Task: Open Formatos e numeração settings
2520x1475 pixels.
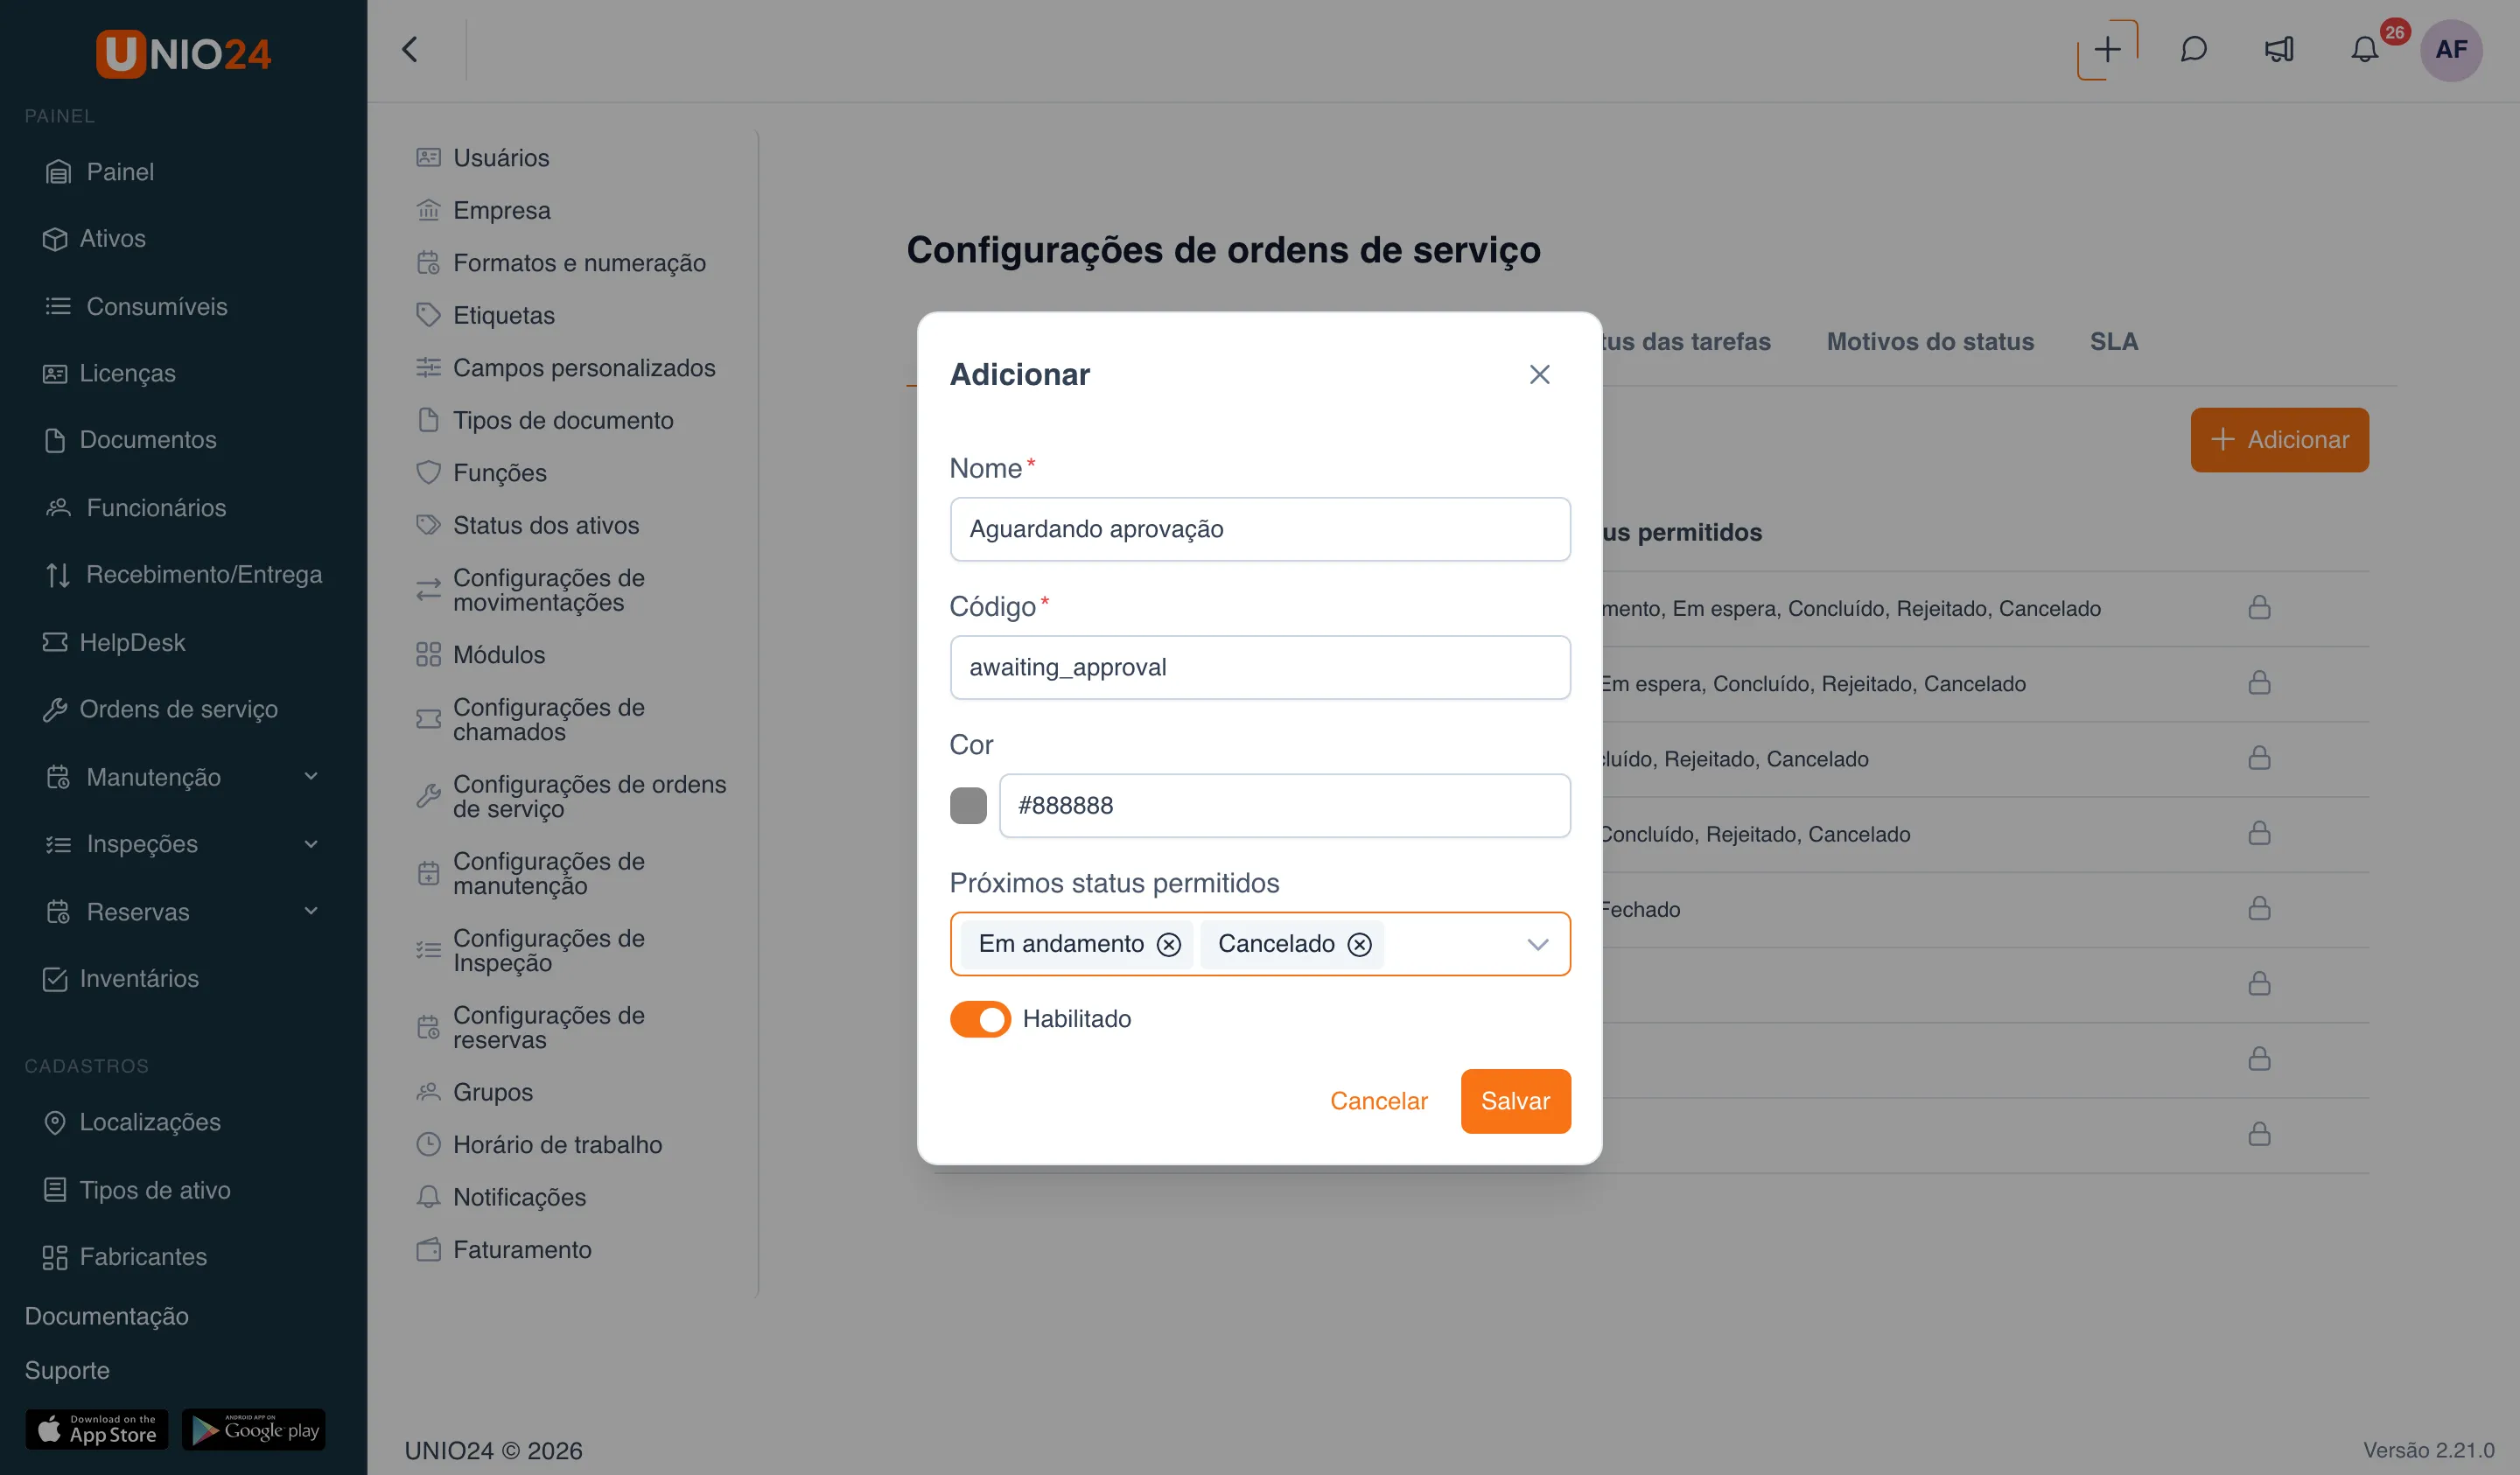Action: [x=561, y=263]
